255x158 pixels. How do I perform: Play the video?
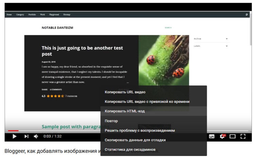tap(15, 136)
